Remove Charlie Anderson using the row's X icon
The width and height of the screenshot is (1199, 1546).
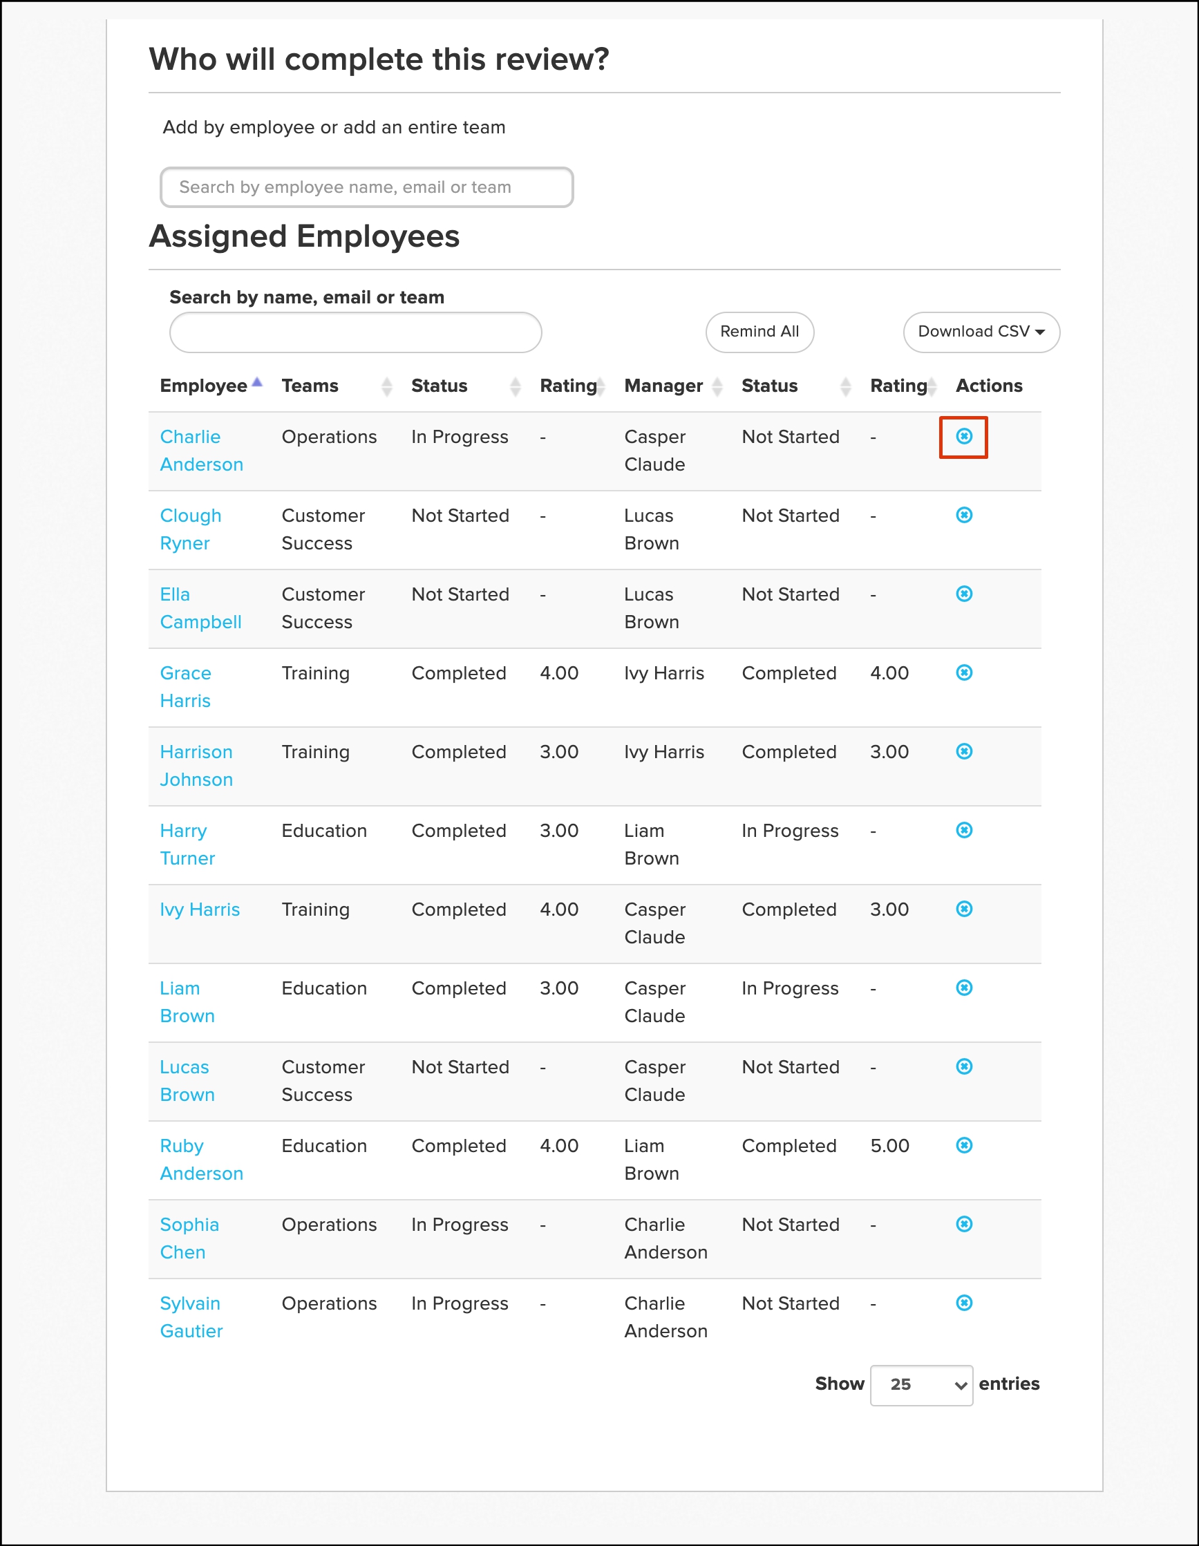[x=963, y=436]
